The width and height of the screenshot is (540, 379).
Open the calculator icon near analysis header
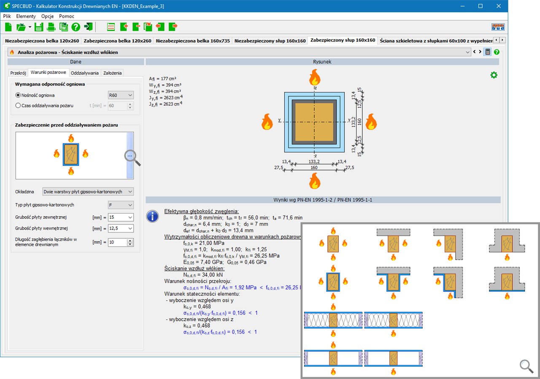tap(488, 52)
